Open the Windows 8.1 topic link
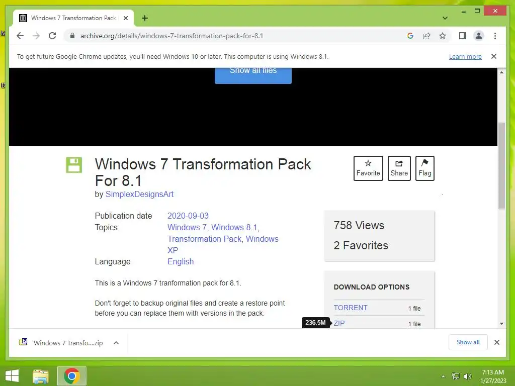This screenshot has height=386, width=515. click(x=234, y=227)
